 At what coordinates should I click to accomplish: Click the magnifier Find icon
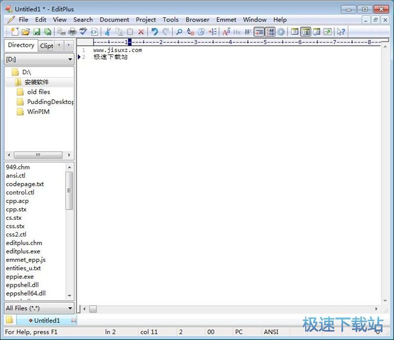[x=179, y=32]
